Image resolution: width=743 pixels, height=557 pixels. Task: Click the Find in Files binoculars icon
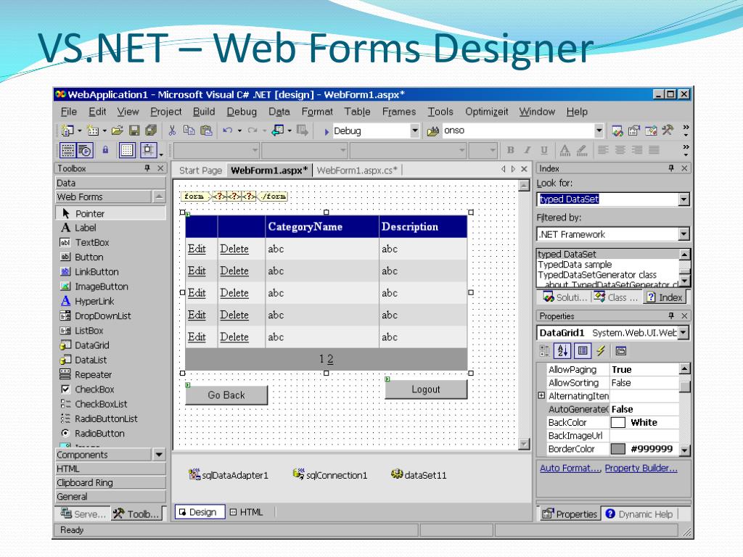click(x=432, y=131)
